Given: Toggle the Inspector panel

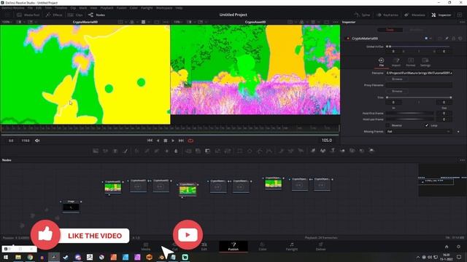Looking at the screenshot, I should pyautogui.click(x=441, y=15).
